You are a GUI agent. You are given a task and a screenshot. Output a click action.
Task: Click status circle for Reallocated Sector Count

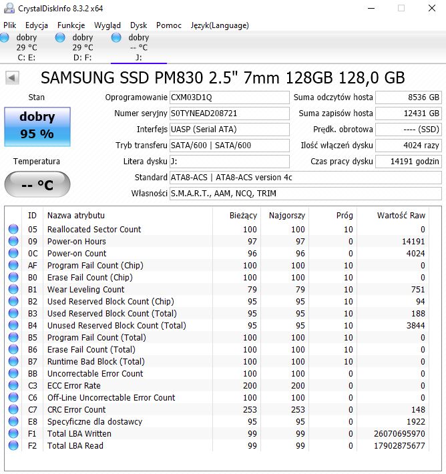[13, 229]
